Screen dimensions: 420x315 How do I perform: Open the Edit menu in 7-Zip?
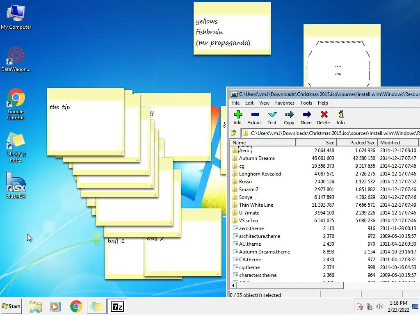[249, 103]
